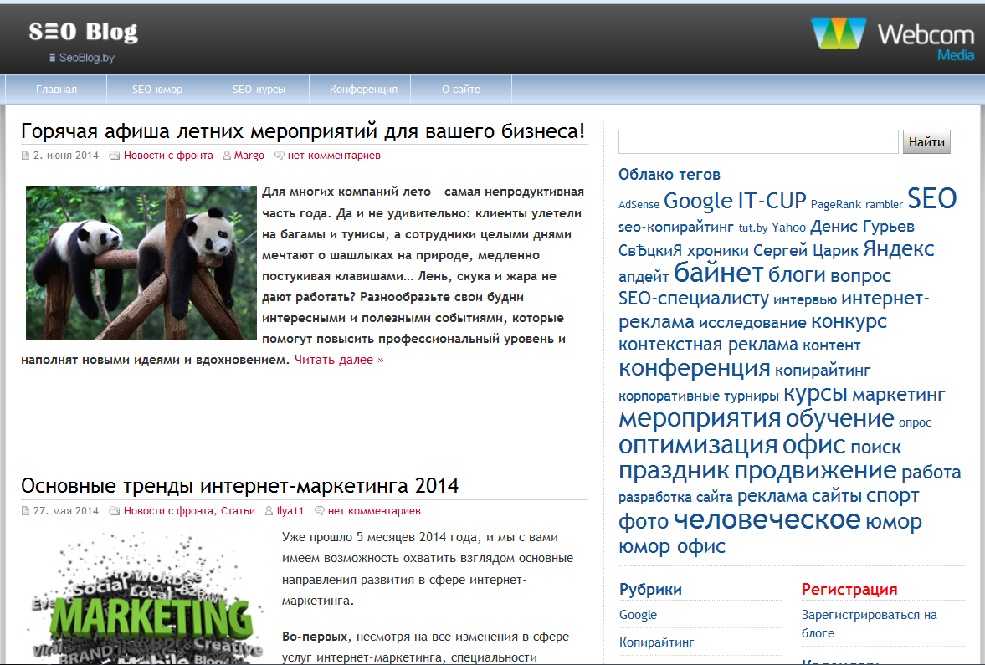Click the Найти search button
This screenshot has width=985, height=665.
pyautogui.click(x=926, y=142)
